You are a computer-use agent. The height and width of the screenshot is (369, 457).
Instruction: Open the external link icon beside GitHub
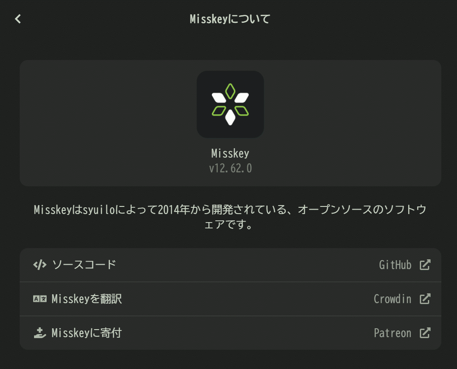(425, 265)
